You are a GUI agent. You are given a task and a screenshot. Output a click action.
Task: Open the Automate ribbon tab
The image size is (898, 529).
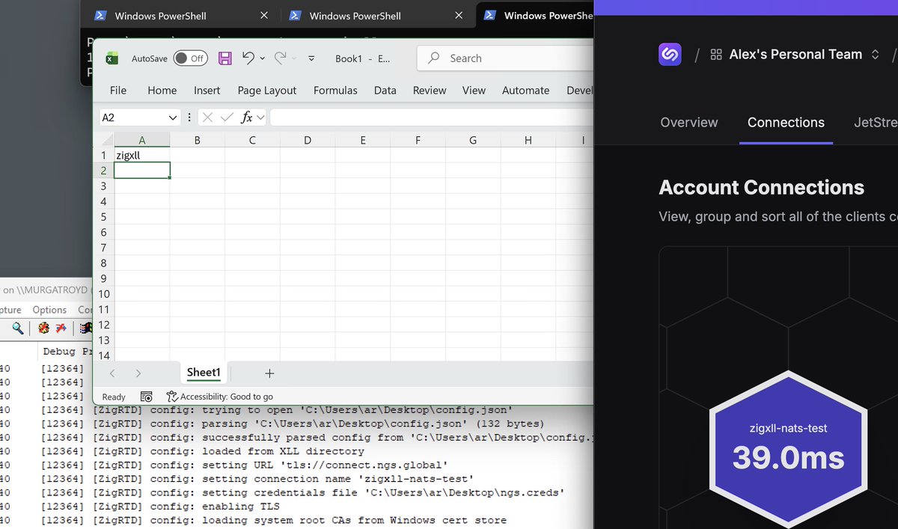tap(525, 91)
